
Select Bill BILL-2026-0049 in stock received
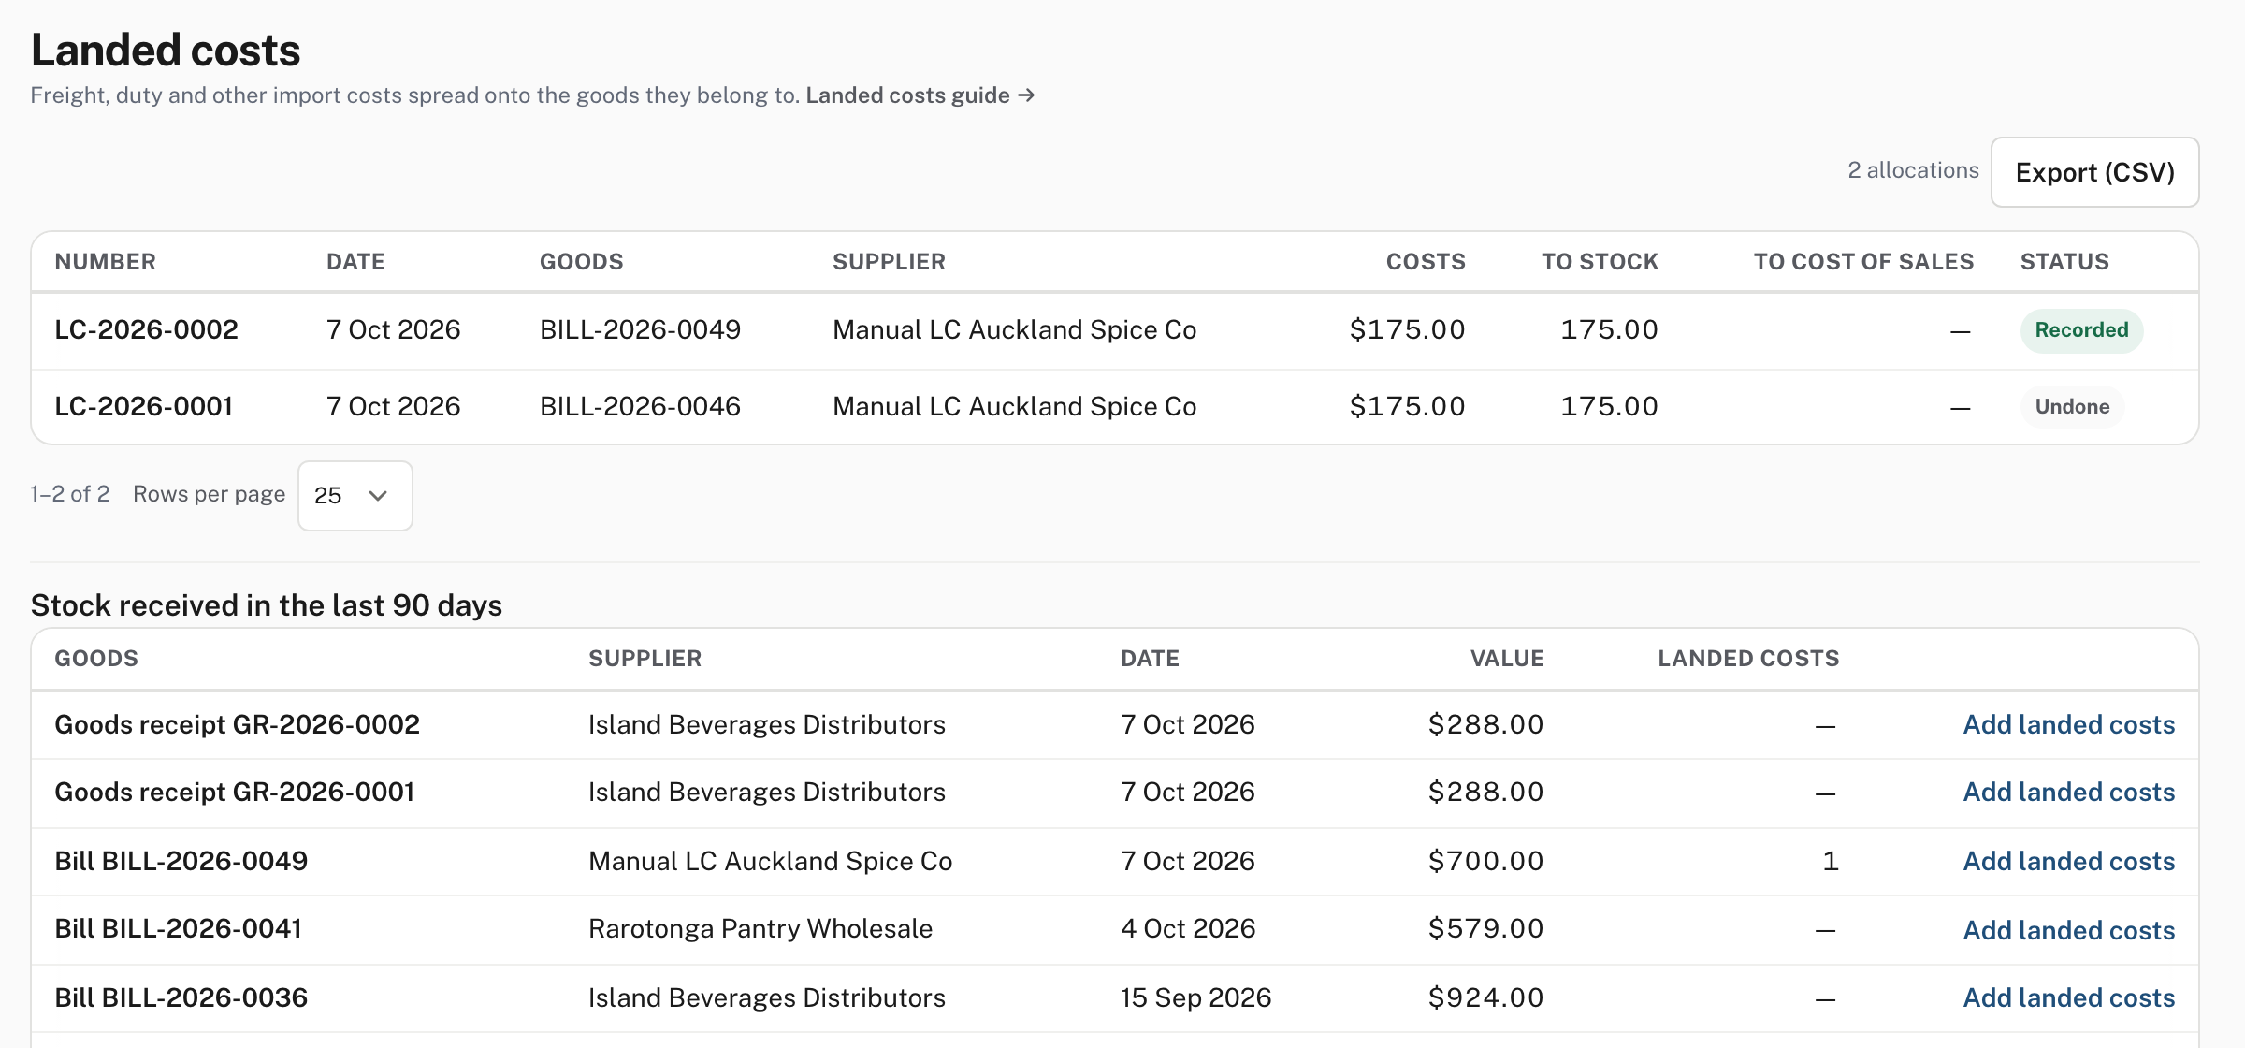[181, 861]
